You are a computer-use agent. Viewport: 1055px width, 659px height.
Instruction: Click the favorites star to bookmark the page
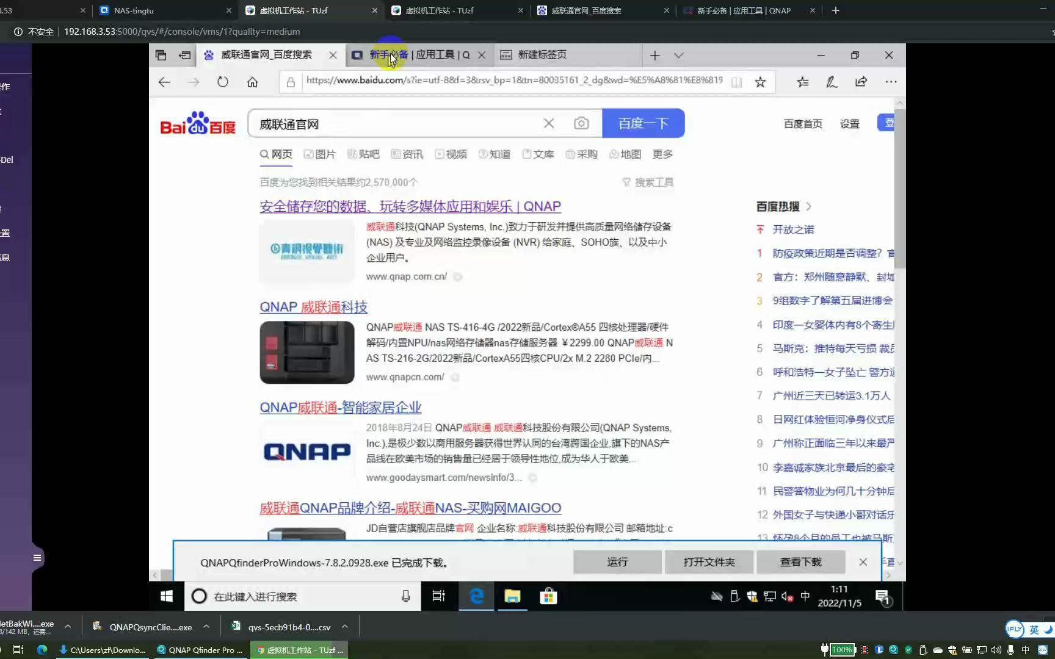pyautogui.click(x=760, y=81)
